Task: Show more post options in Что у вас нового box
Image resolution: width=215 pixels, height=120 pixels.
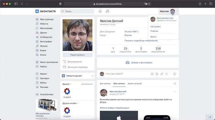Action: click(x=167, y=74)
